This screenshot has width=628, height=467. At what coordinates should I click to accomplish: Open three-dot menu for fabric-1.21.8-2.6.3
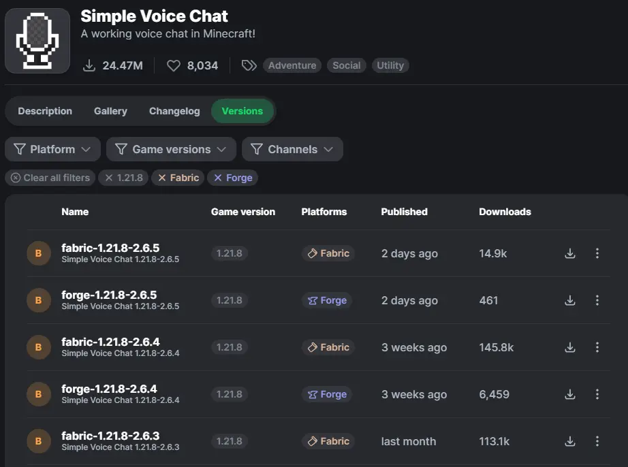tap(597, 441)
